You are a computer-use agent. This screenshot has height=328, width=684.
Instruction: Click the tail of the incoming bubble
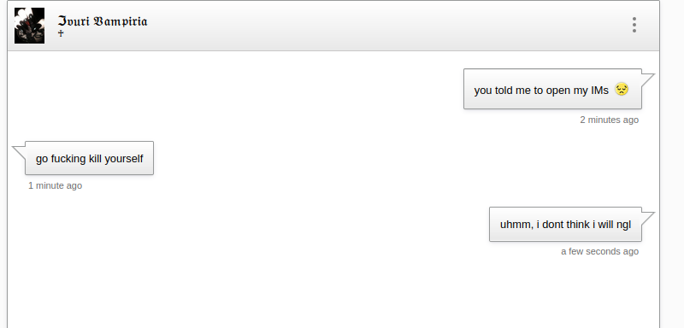pyautogui.click(x=20, y=152)
